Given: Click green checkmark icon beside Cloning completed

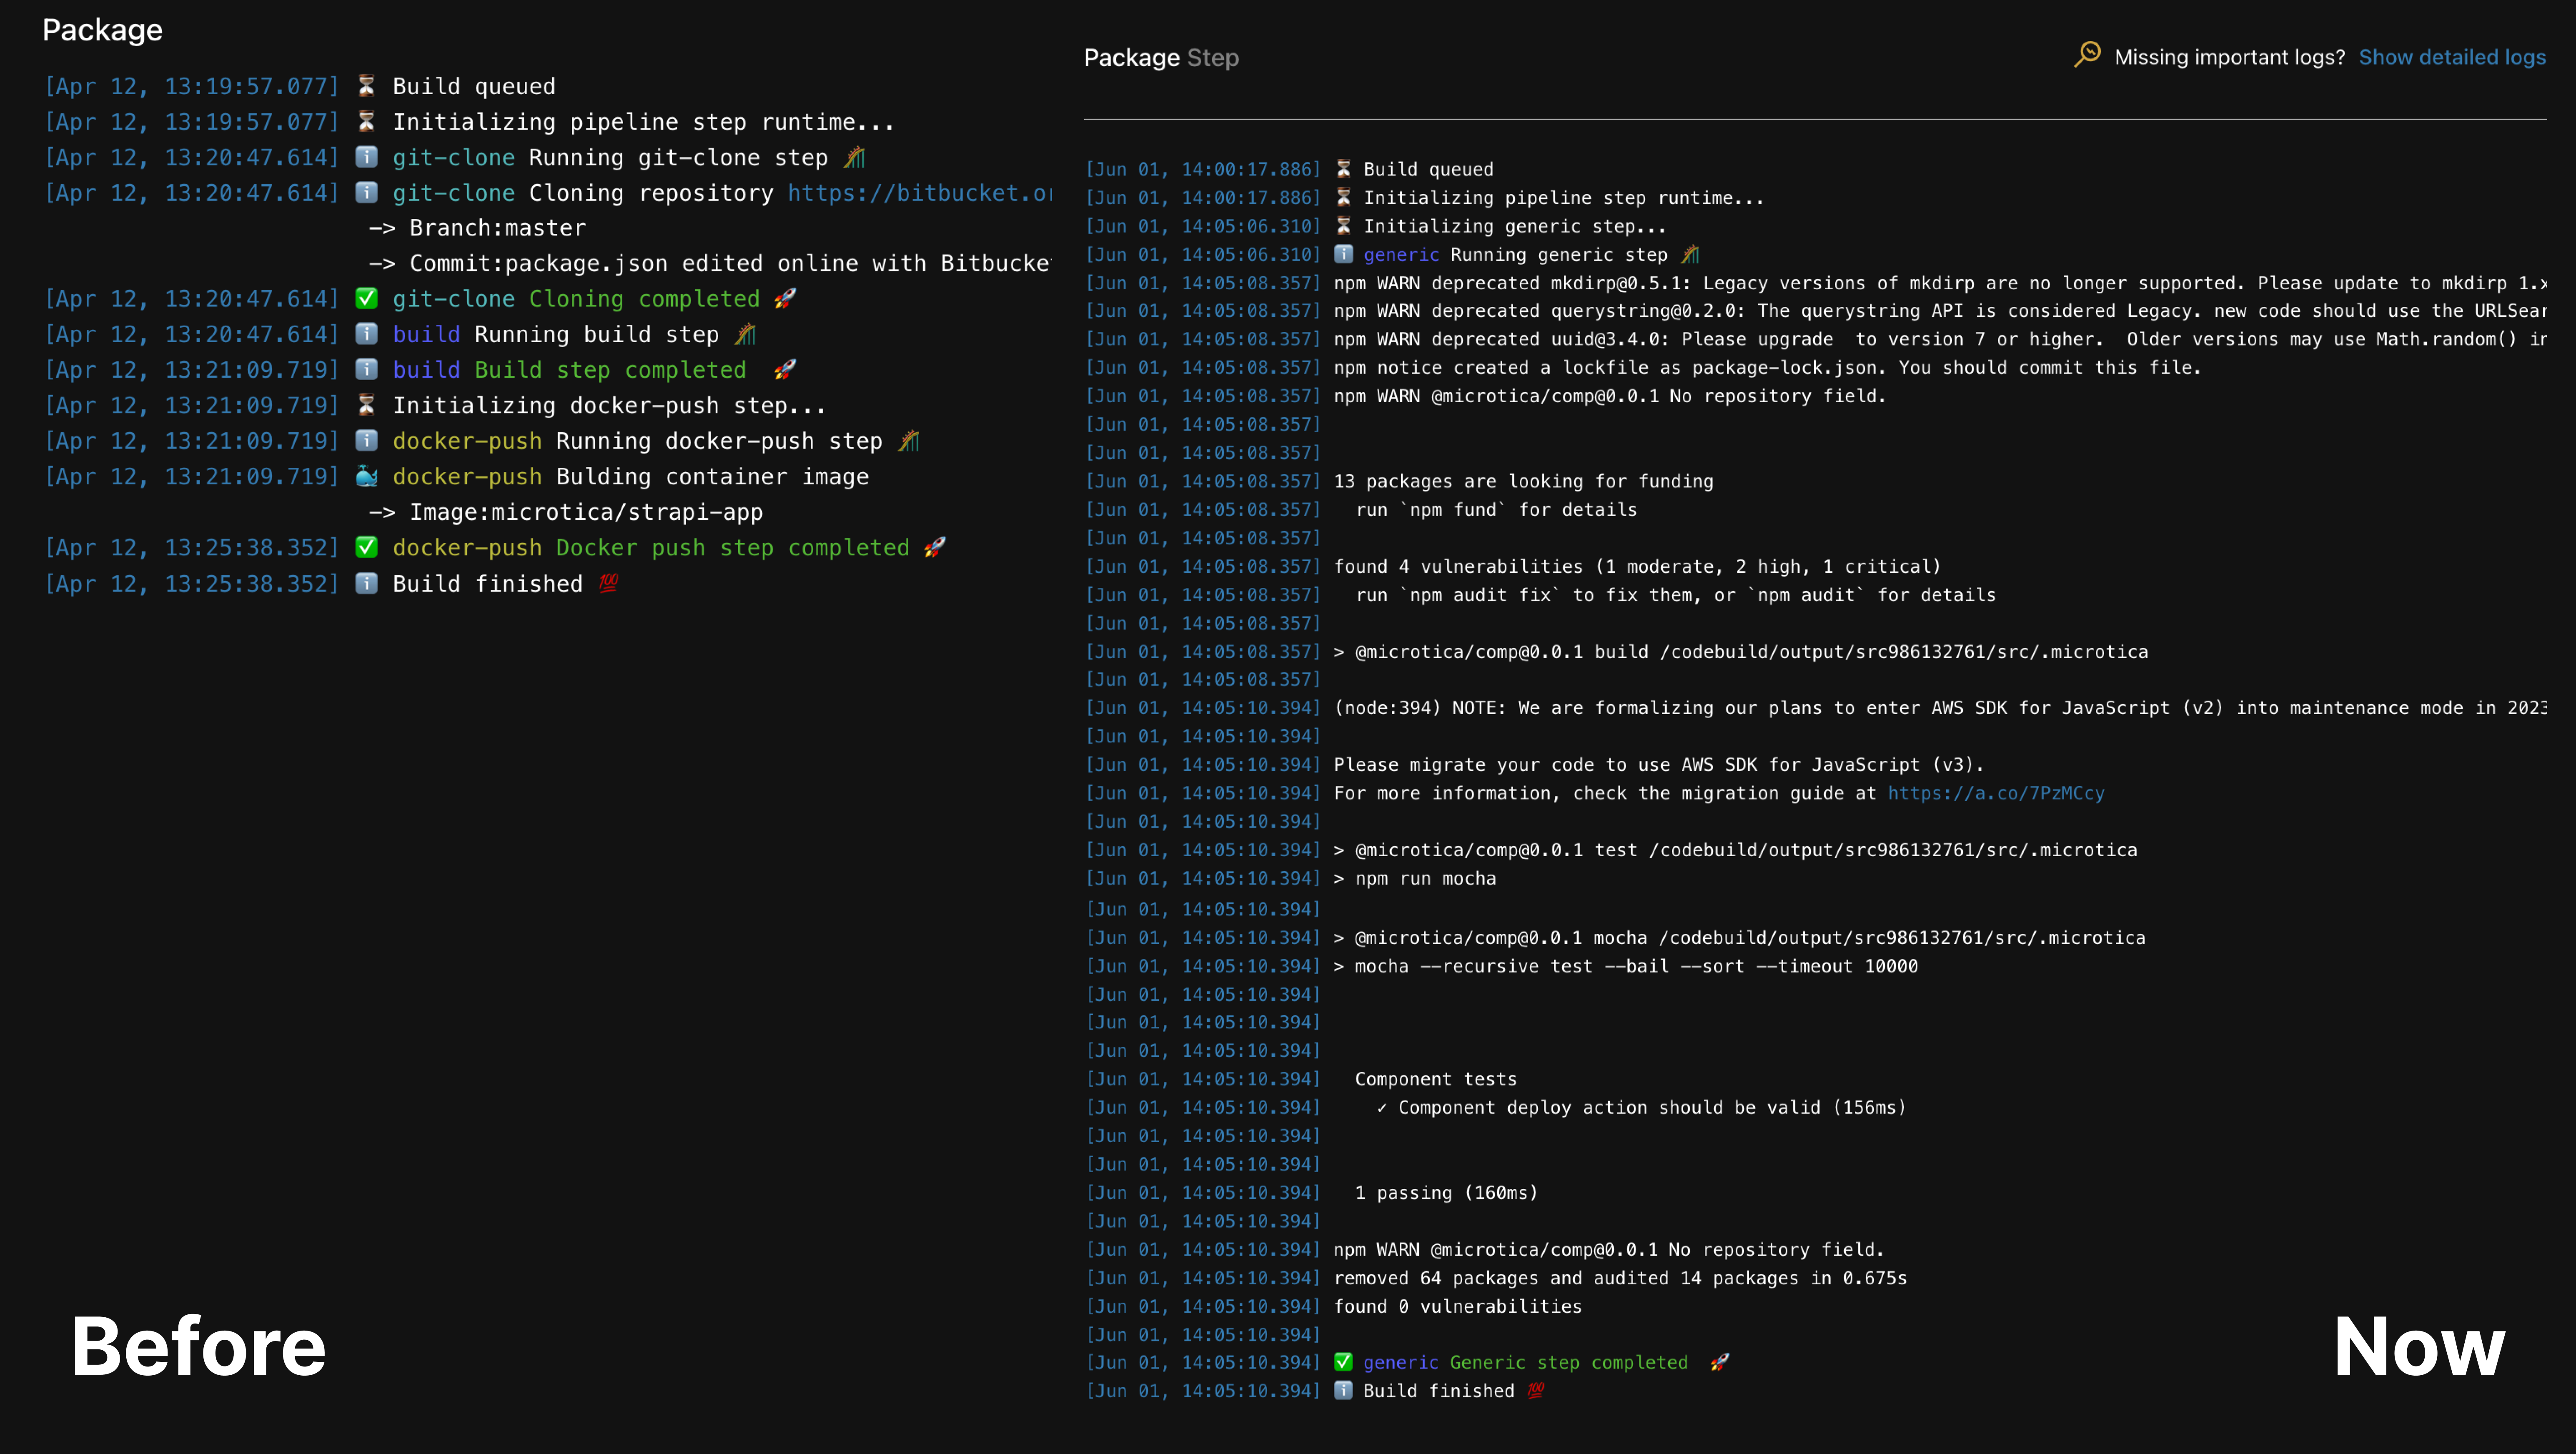Looking at the screenshot, I should click(x=367, y=298).
